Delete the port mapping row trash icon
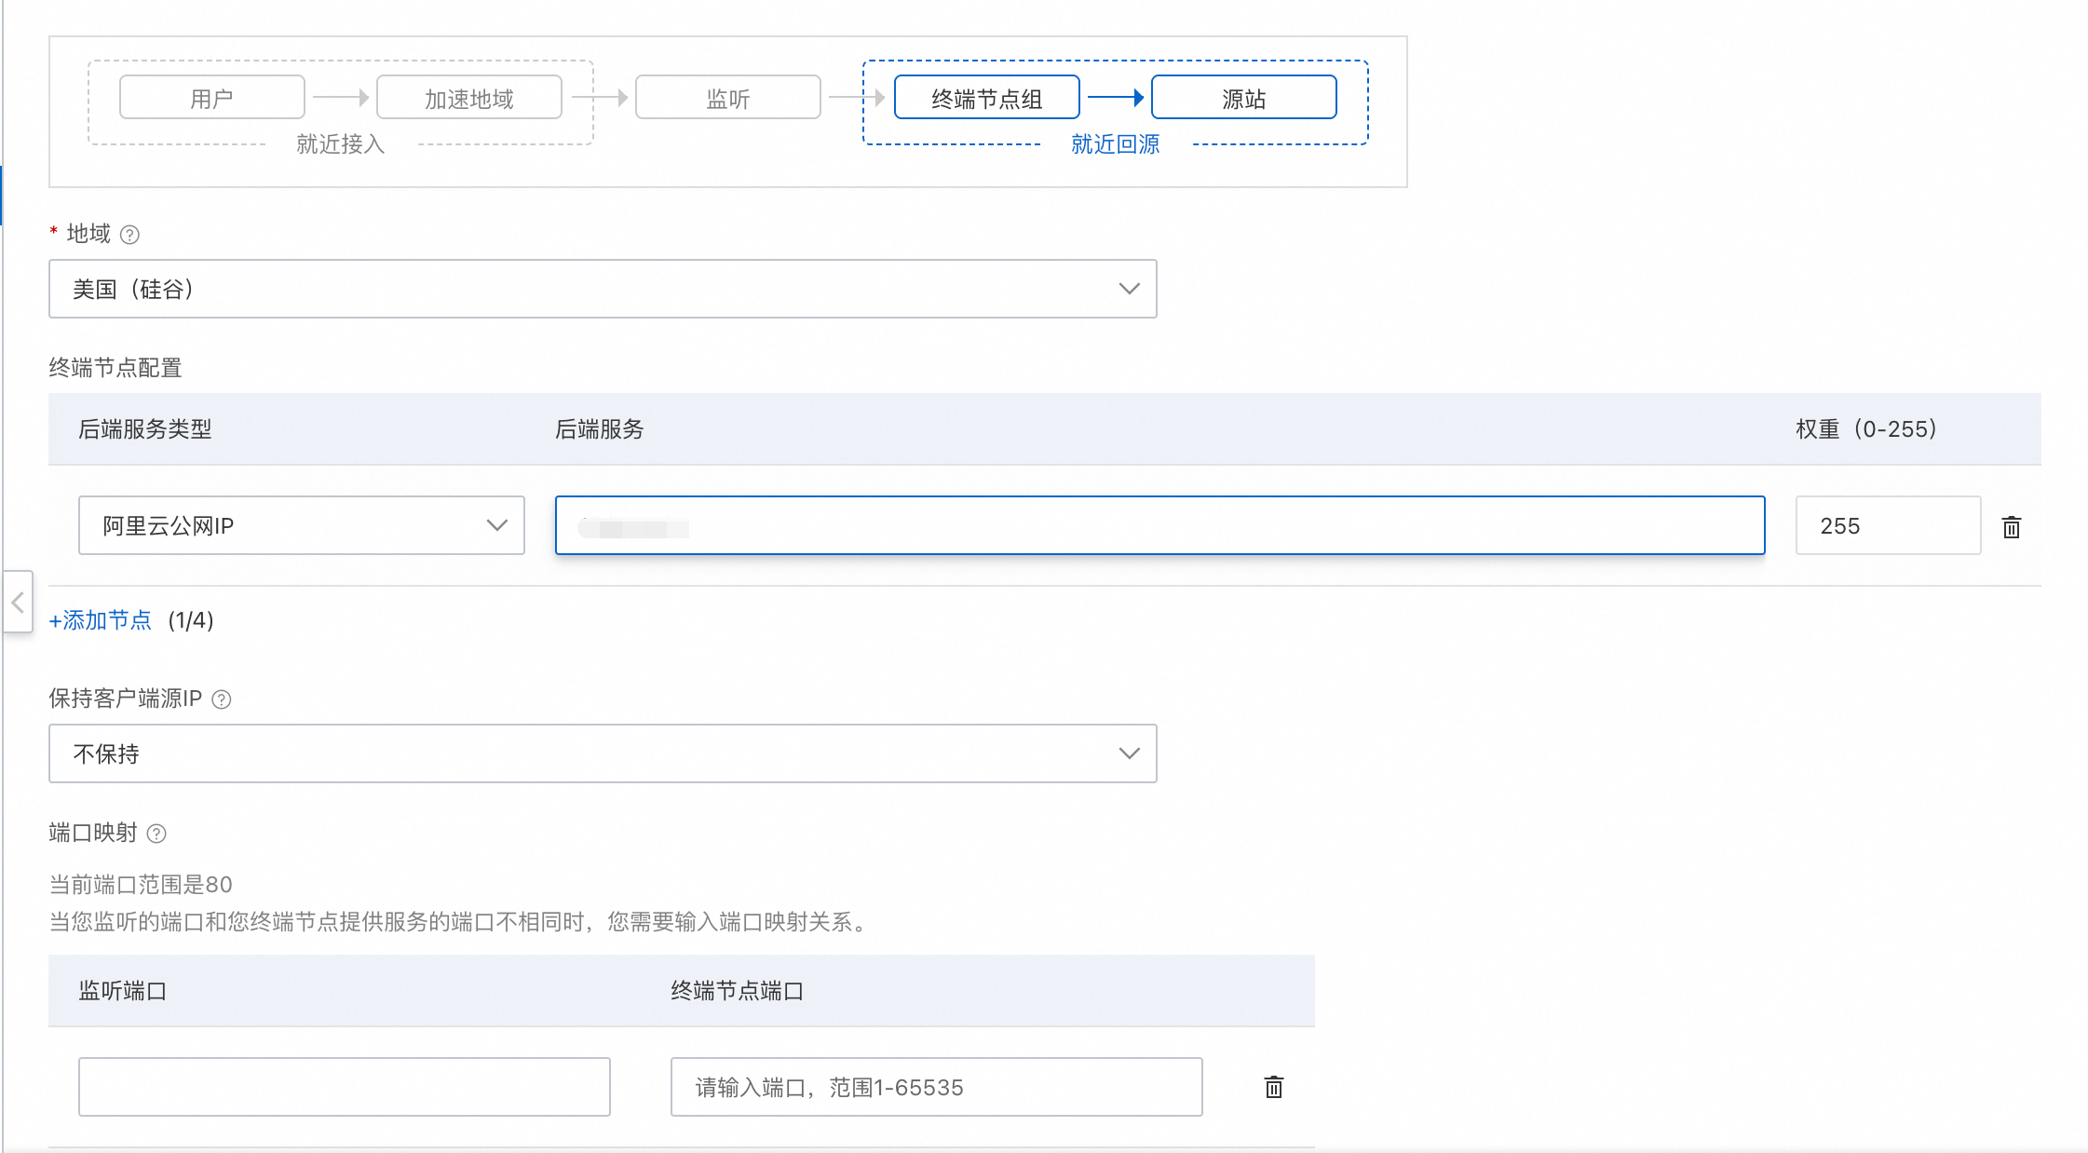Image resolution: width=2088 pixels, height=1153 pixels. 1273,1087
